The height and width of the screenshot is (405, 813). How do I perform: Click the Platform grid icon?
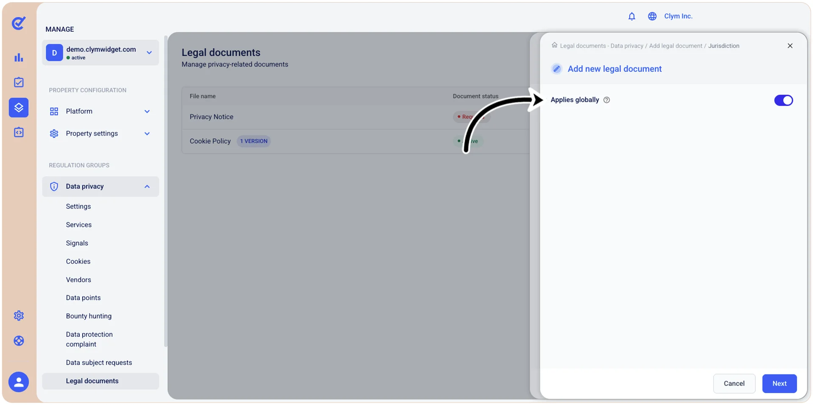[x=54, y=112]
